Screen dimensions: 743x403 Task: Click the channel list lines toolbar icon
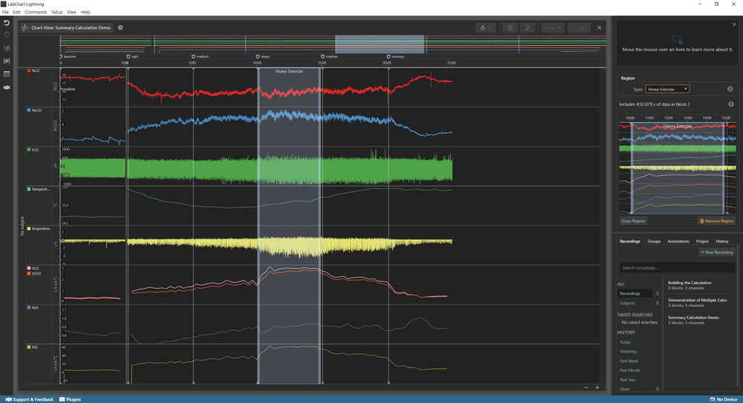tap(510, 27)
